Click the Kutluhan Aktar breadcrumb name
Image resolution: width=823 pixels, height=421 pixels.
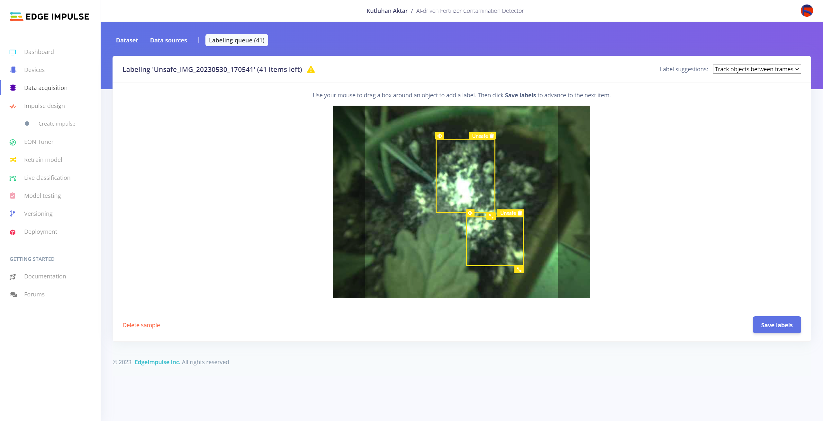pyautogui.click(x=387, y=11)
